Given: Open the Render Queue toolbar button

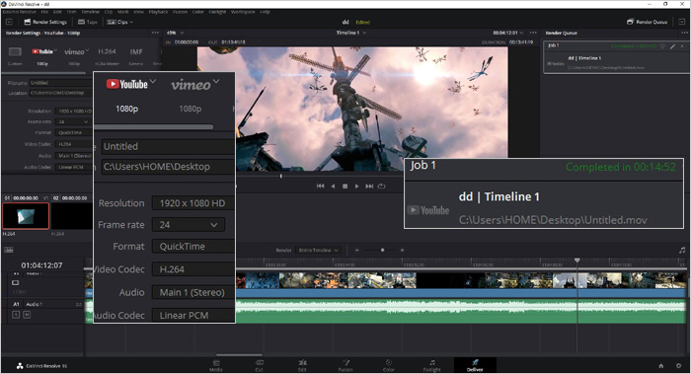Looking at the screenshot, I should (x=647, y=22).
